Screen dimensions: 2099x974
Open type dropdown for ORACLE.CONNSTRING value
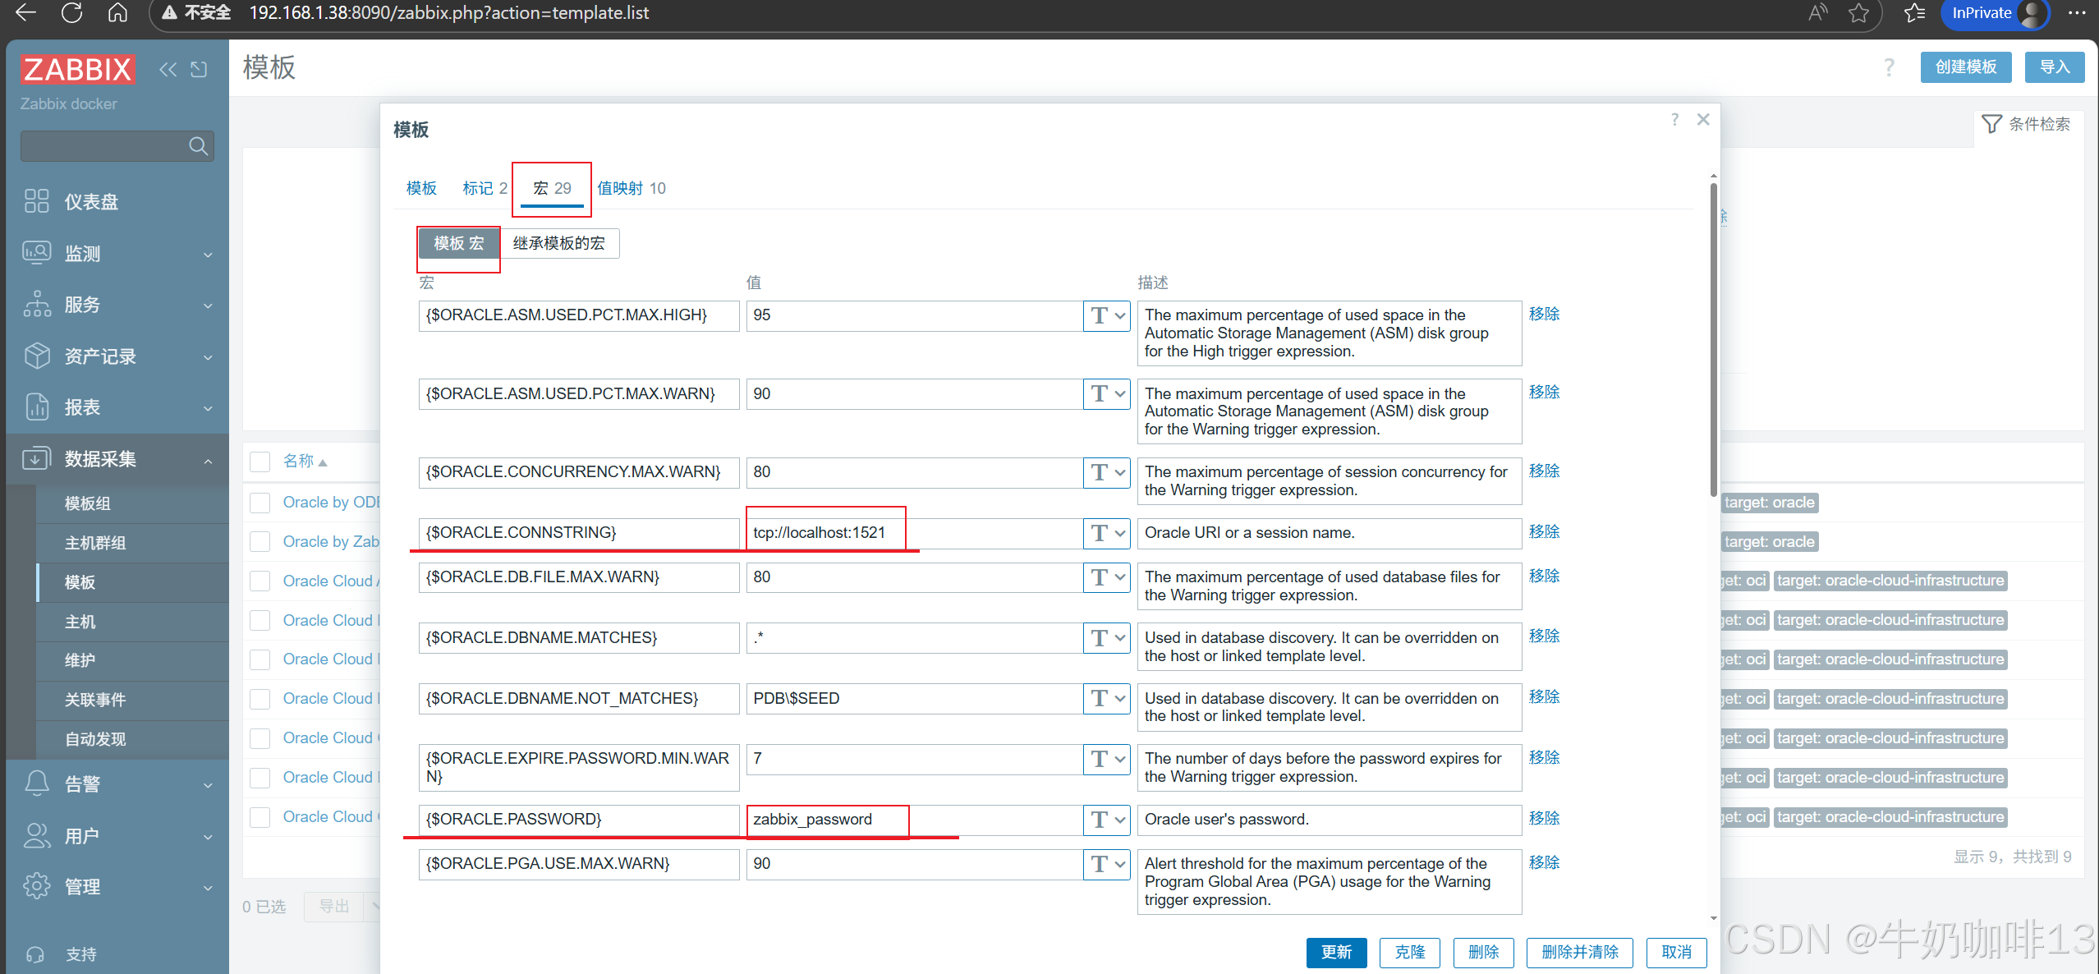pyautogui.click(x=1106, y=533)
